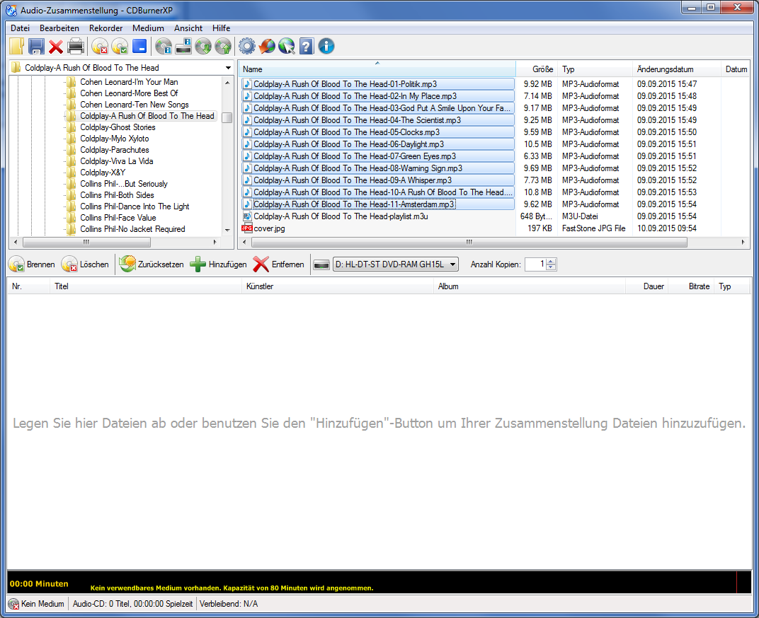The width and height of the screenshot is (759, 618).
Task: Click the green Hinzufügen button
Action: [218, 264]
